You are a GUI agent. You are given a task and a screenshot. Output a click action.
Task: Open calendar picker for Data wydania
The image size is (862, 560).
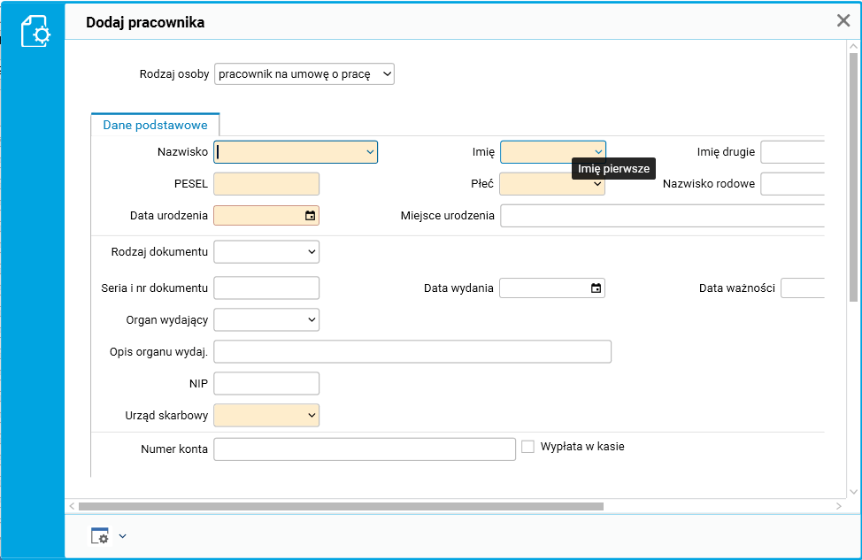pos(596,288)
